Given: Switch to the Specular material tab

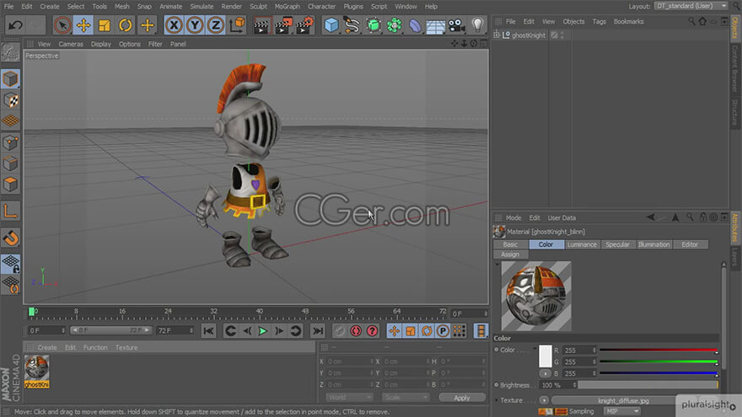Looking at the screenshot, I should 617,244.
